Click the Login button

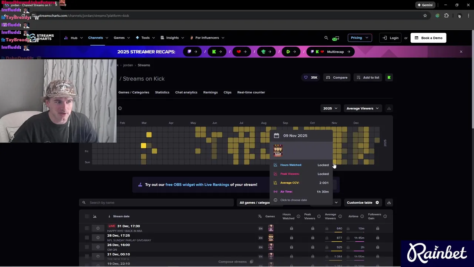point(391,38)
